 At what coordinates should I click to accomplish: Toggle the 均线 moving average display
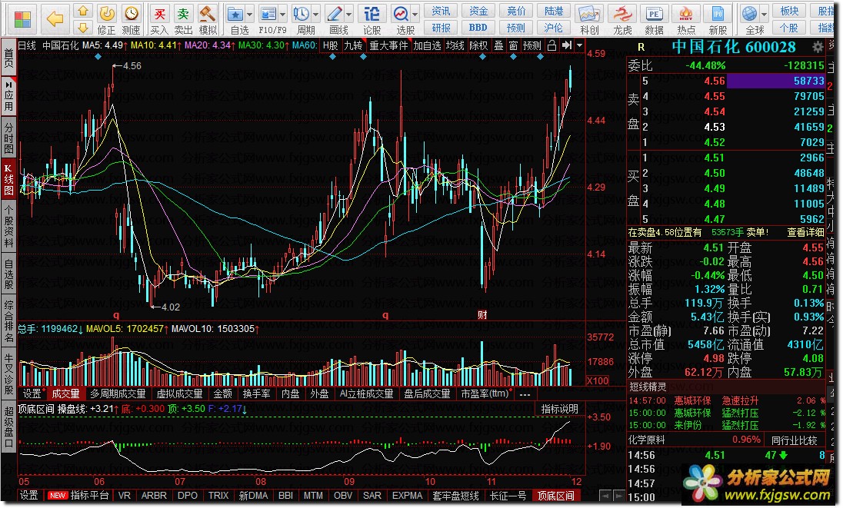click(x=455, y=45)
